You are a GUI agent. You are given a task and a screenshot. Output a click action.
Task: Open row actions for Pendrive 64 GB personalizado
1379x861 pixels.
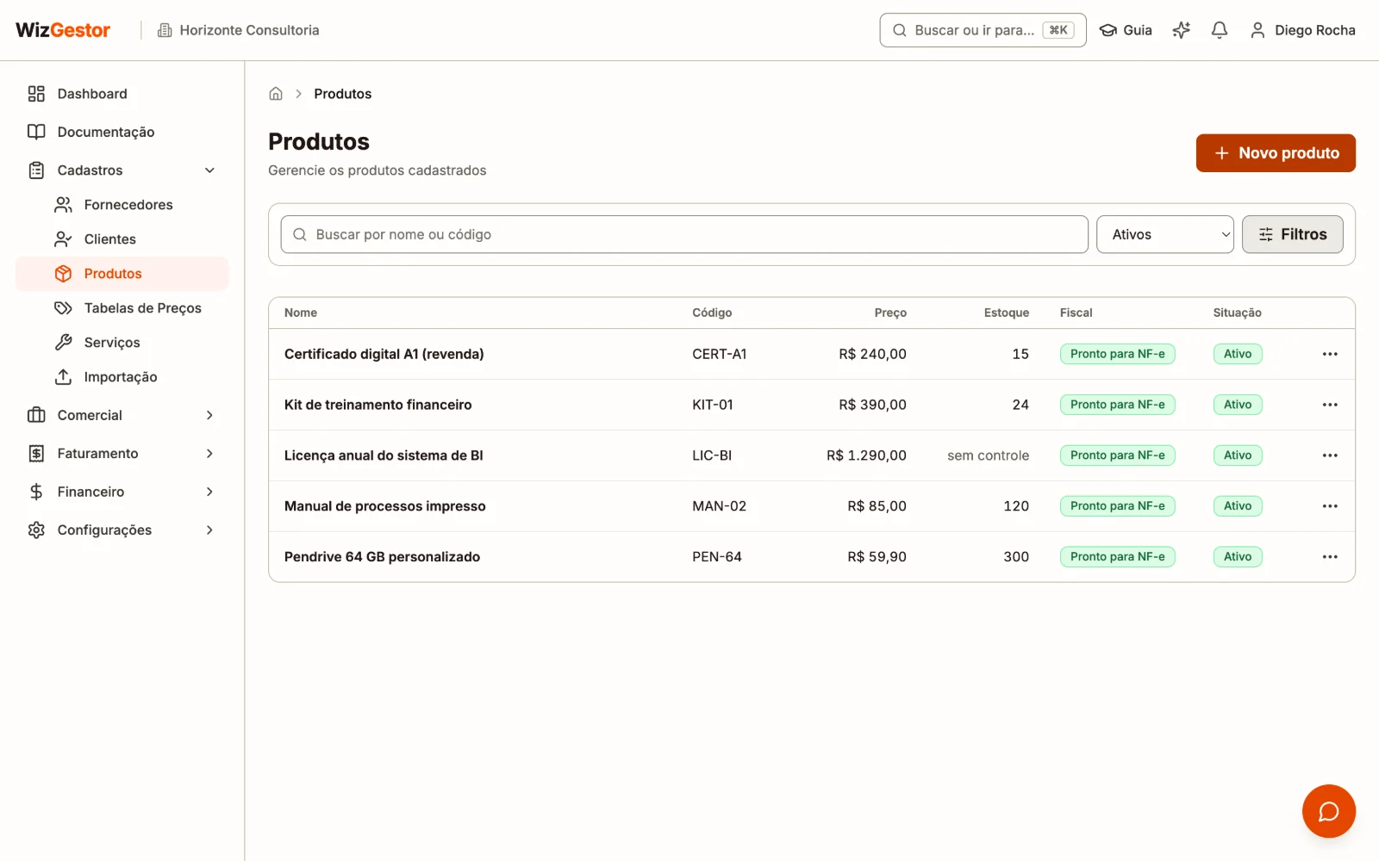click(x=1330, y=557)
